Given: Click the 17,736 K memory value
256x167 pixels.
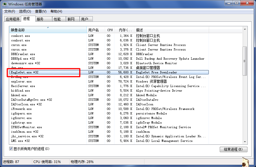Looking at the screenshot, I should [x=125, y=68].
